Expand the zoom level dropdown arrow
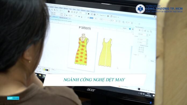 tap(86, 13)
